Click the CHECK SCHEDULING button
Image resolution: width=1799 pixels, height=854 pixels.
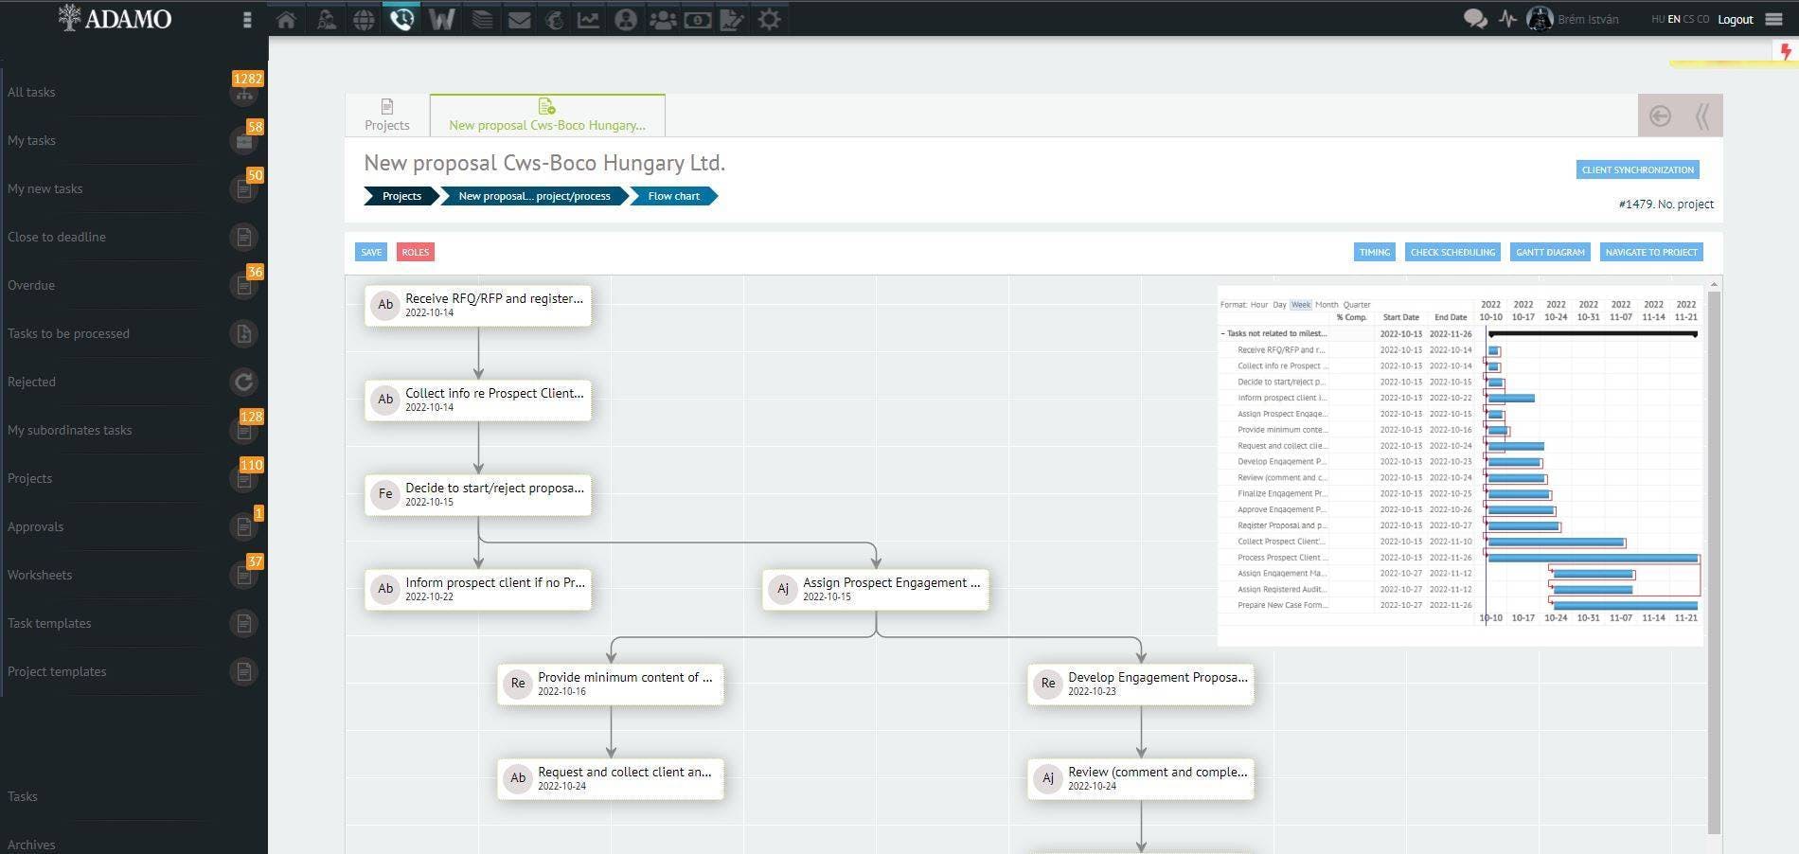pos(1452,252)
